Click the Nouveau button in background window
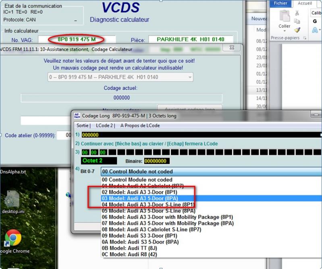322x269 pixels. (x=259, y=19)
